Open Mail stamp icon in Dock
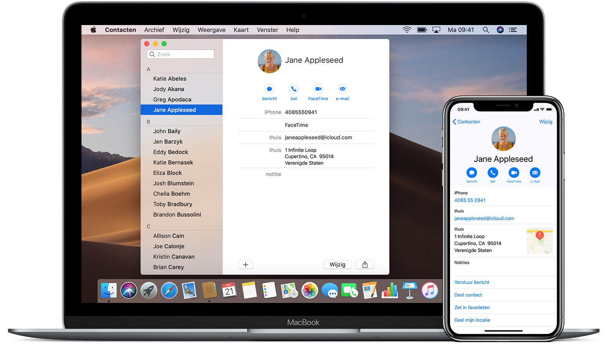This screenshot has height=344, width=611. pyautogui.click(x=190, y=290)
